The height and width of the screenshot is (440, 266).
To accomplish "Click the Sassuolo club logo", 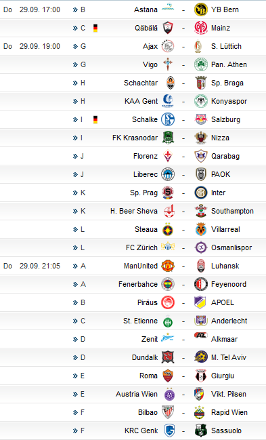I will [x=201, y=431].
